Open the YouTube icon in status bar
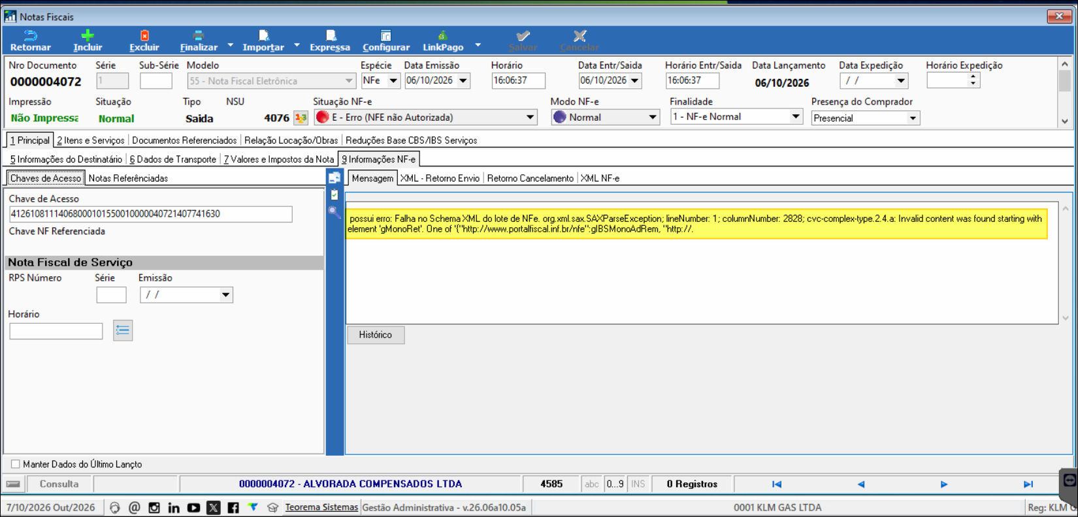 point(193,508)
